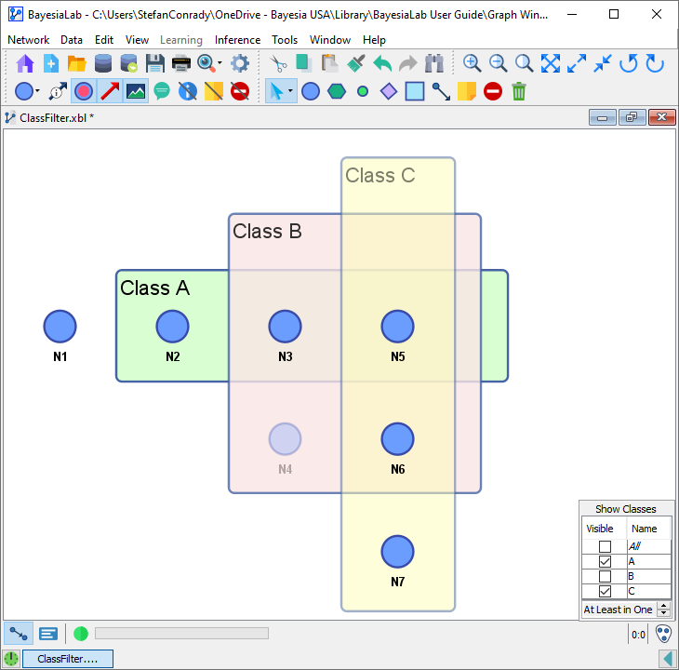This screenshot has width=679, height=670.
Task: Click the binoculars Find icon
Action: pyautogui.click(x=434, y=63)
